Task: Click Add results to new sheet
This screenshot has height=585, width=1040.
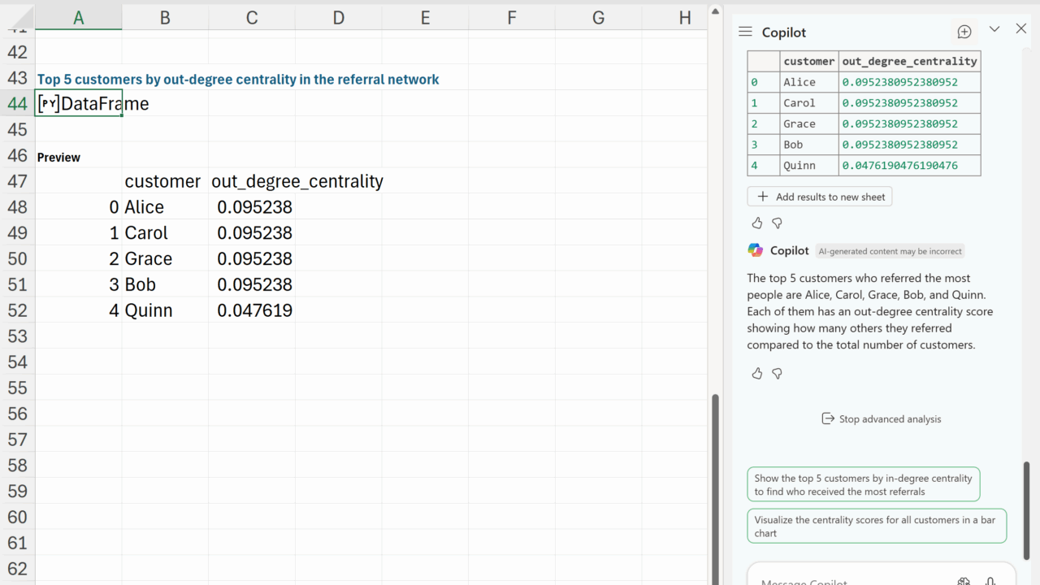Action: coord(820,197)
